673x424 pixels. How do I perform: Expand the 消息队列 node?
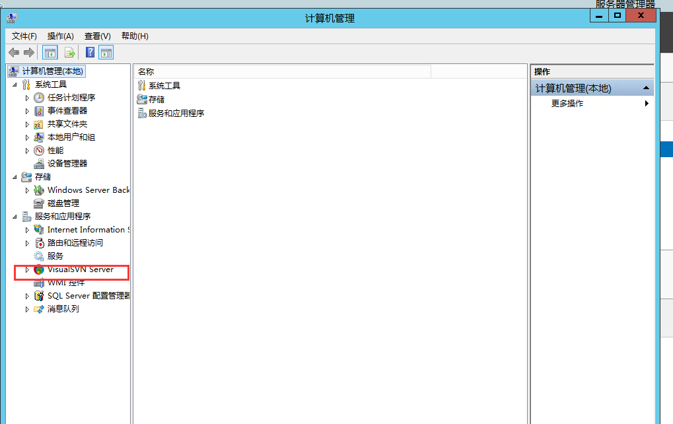tap(27, 309)
